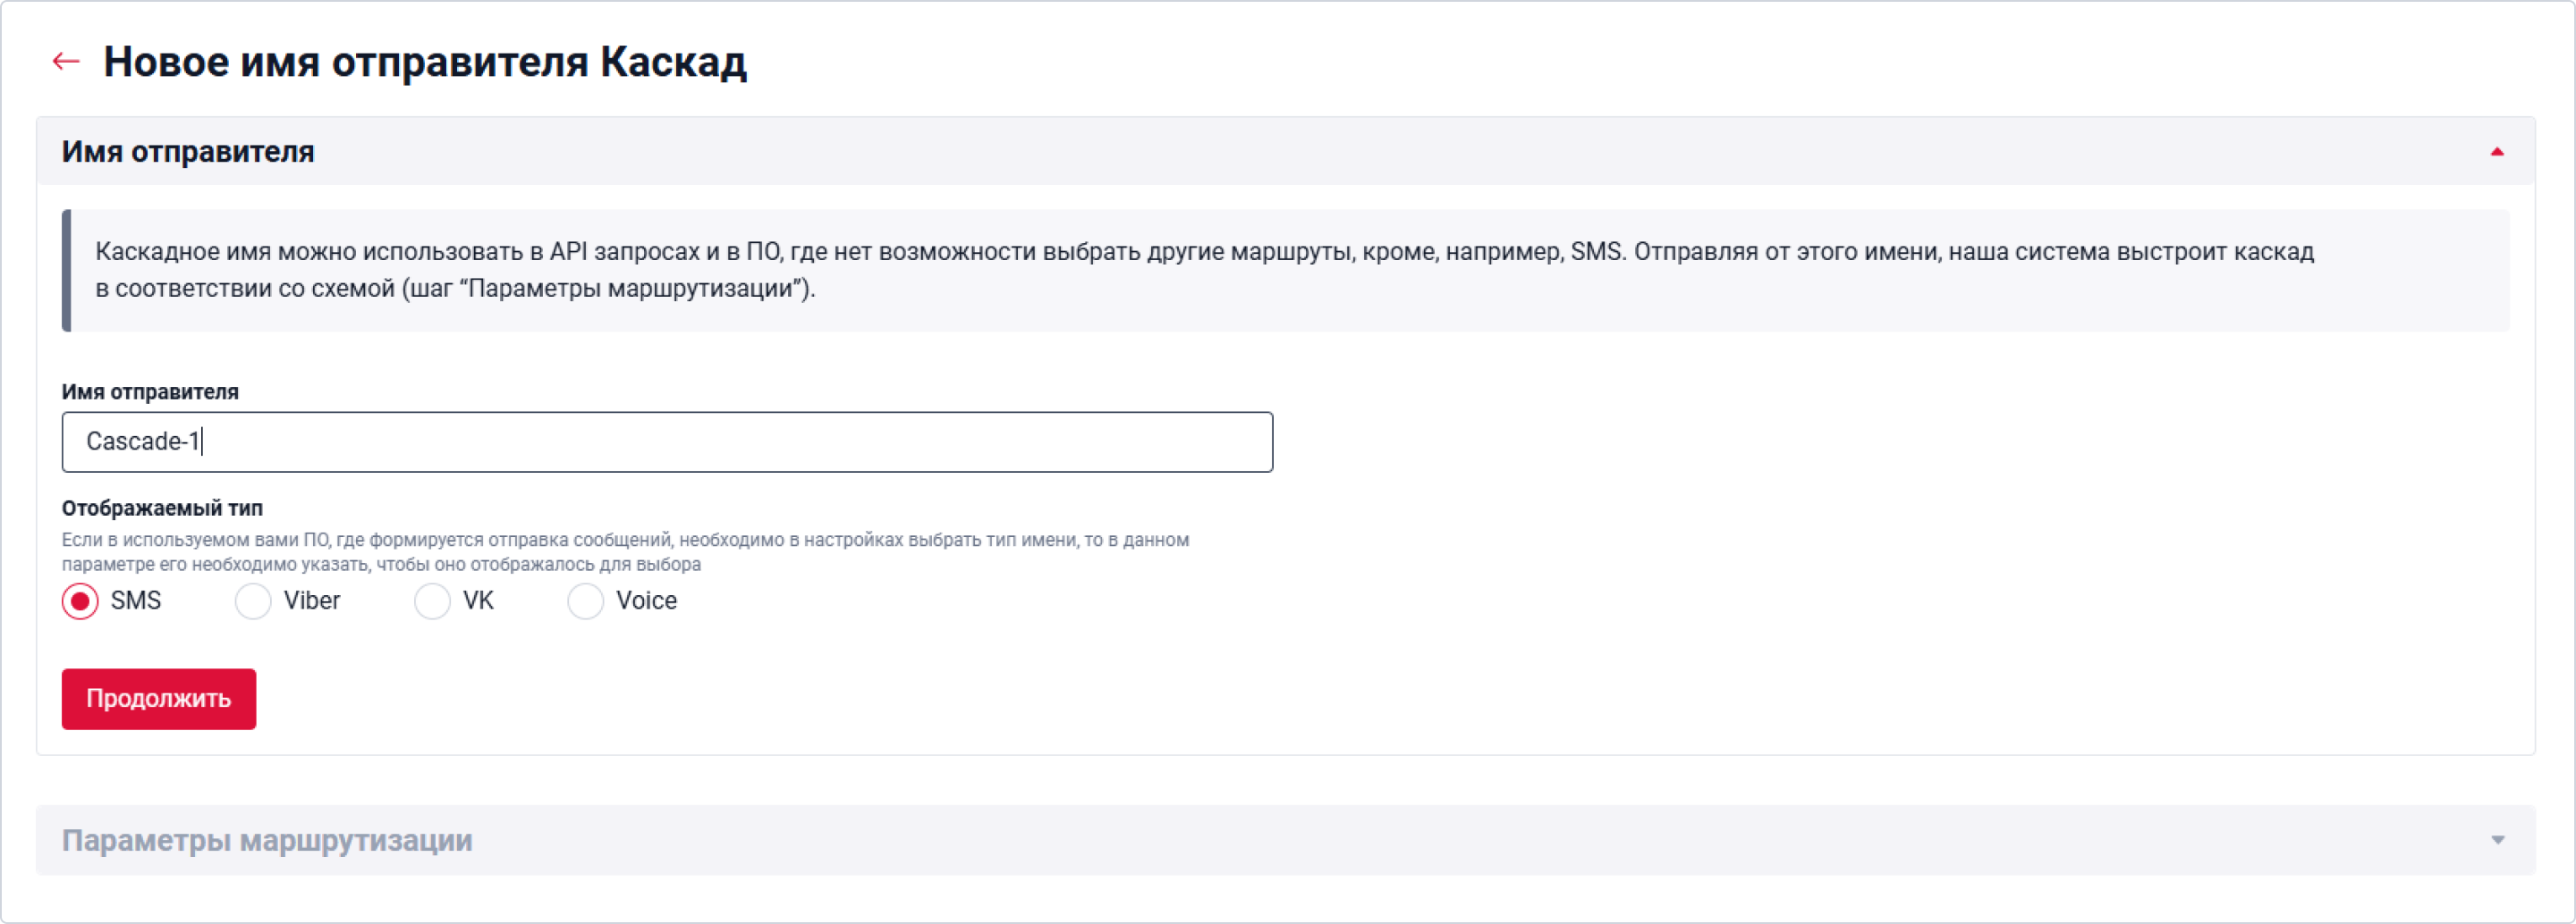The image size is (2576, 924).
Task: Click the "Viber" option text label
Action: pyautogui.click(x=312, y=601)
